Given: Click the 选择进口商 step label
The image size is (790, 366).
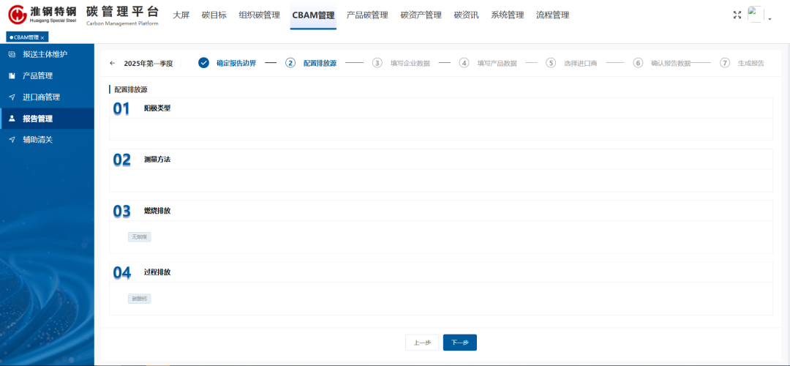Looking at the screenshot, I should pyautogui.click(x=581, y=63).
